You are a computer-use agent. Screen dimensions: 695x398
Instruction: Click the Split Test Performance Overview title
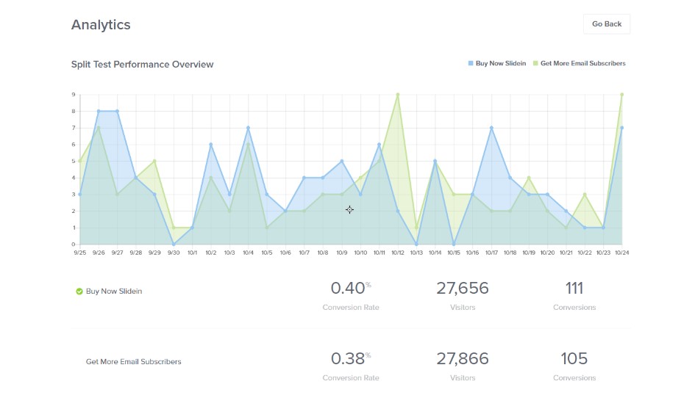(142, 64)
